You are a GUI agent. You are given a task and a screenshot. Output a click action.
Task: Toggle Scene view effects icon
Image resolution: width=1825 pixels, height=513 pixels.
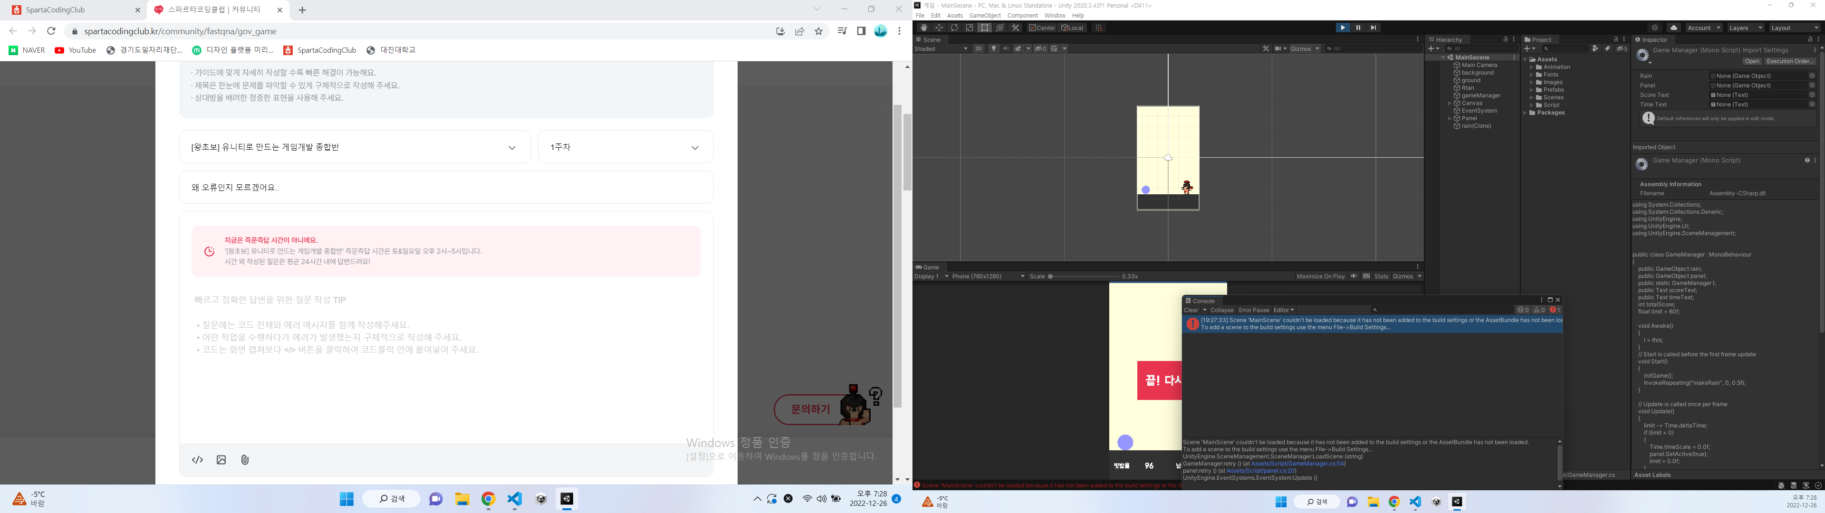[x=1018, y=49]
